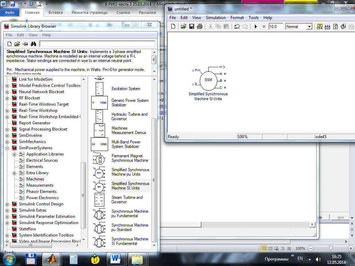Open Format menu in untitled window
This screenshot has height=266, width=355.
(237, 18)
